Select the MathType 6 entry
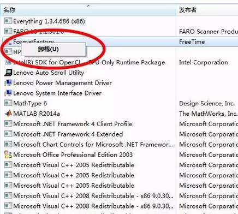This screenshot has height=214, width=238. [x=30, y=104]
